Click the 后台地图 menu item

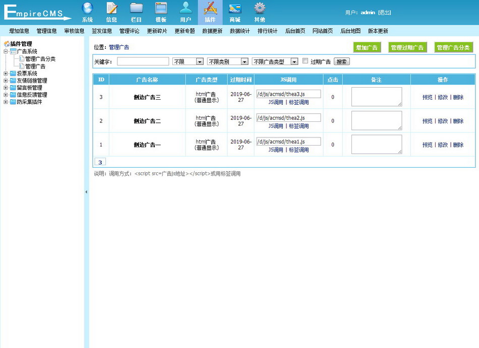(350, 31)
